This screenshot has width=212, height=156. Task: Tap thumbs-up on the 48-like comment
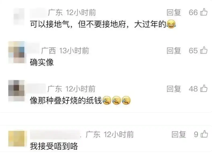click(204, 88)
